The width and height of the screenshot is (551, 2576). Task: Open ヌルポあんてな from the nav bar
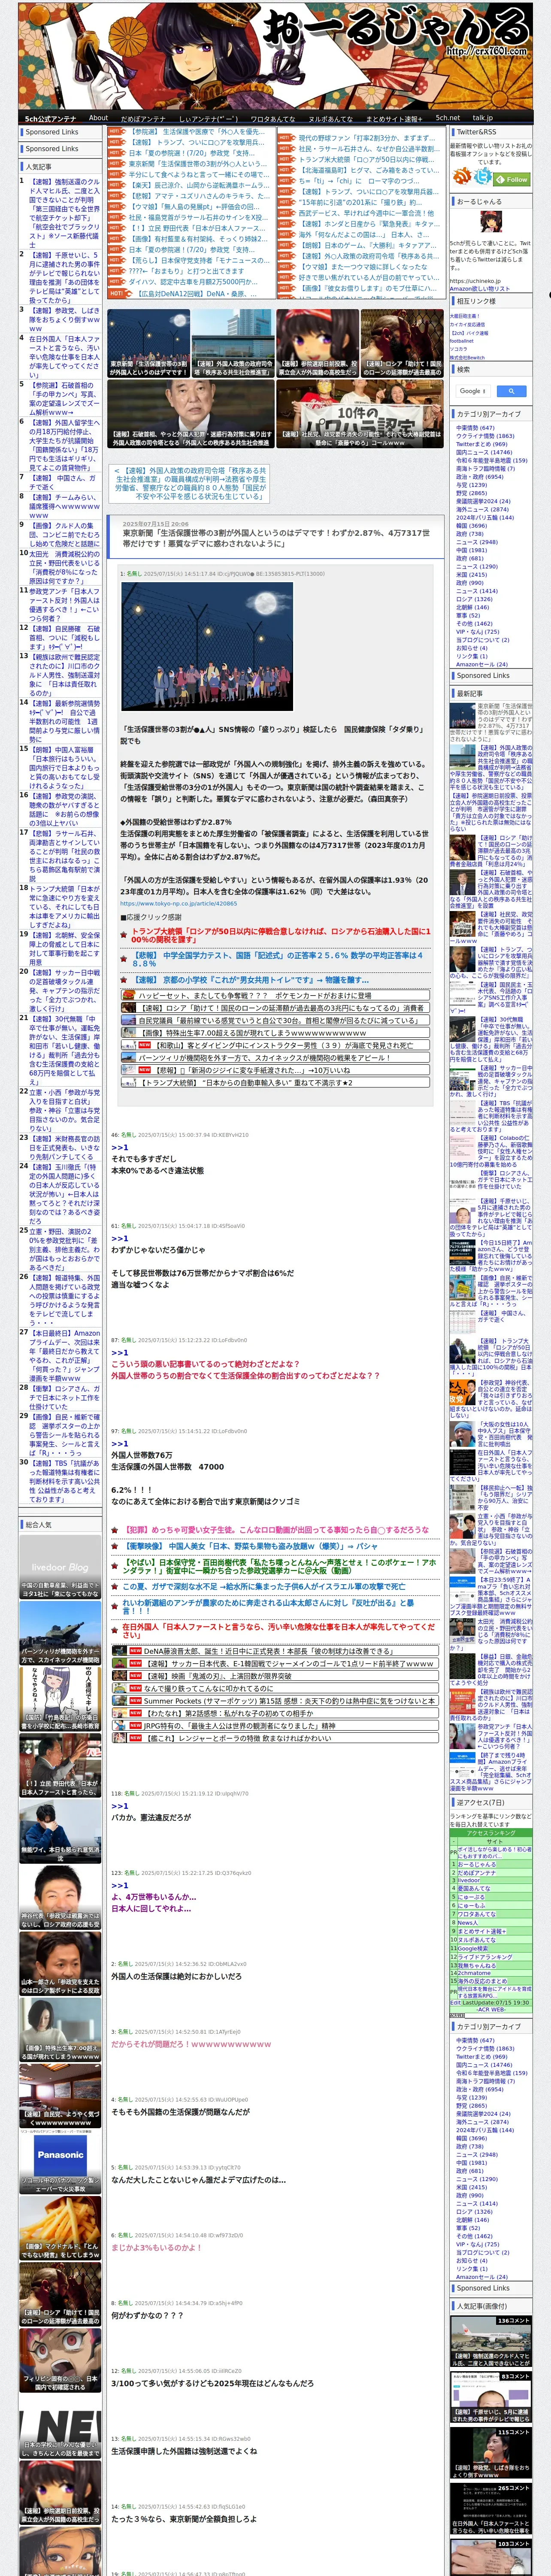pos(330,118)
